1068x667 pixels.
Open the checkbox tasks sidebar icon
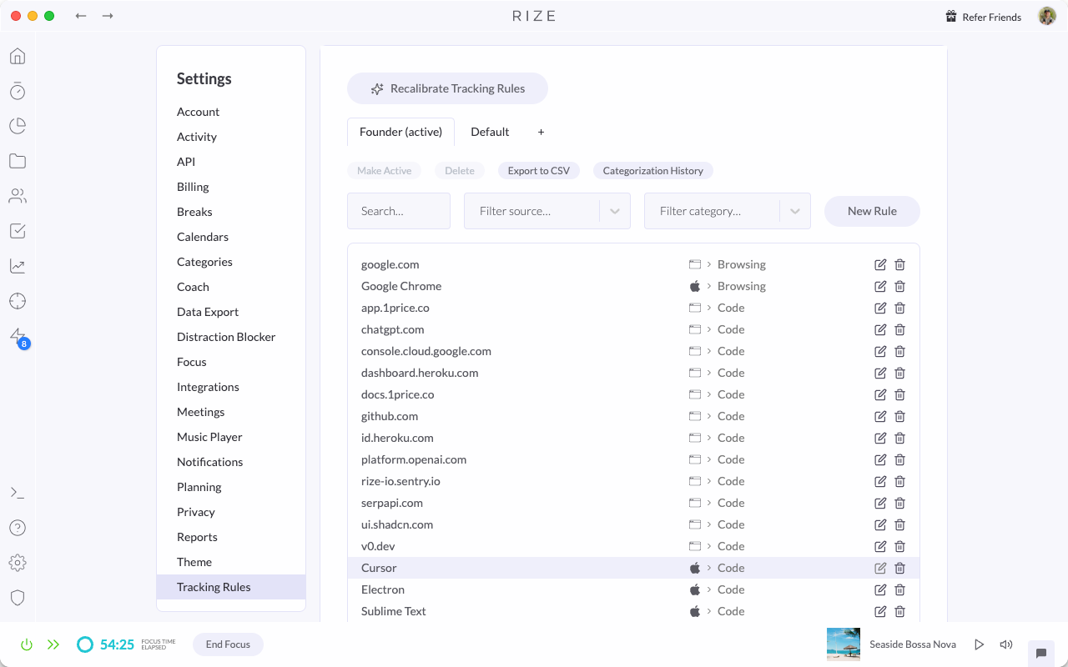[x=18, y=231]
